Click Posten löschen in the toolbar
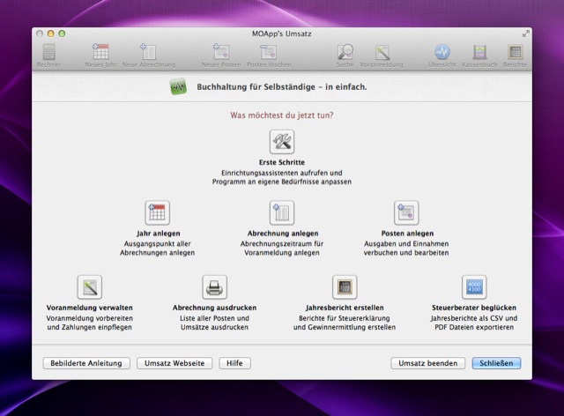The width and height of the screenshot is (564, 416). (x=268, y=55)
